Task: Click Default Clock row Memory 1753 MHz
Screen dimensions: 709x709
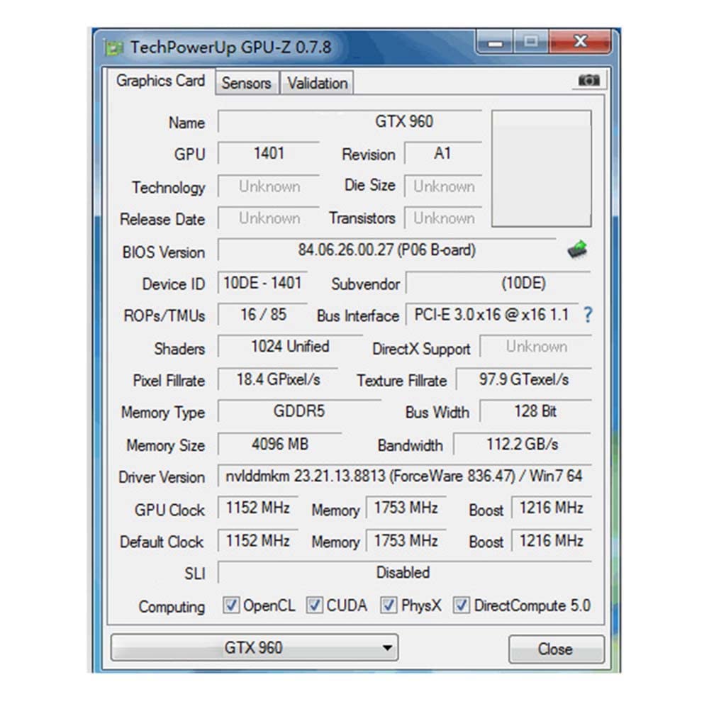Action: (x=406, y=540)
